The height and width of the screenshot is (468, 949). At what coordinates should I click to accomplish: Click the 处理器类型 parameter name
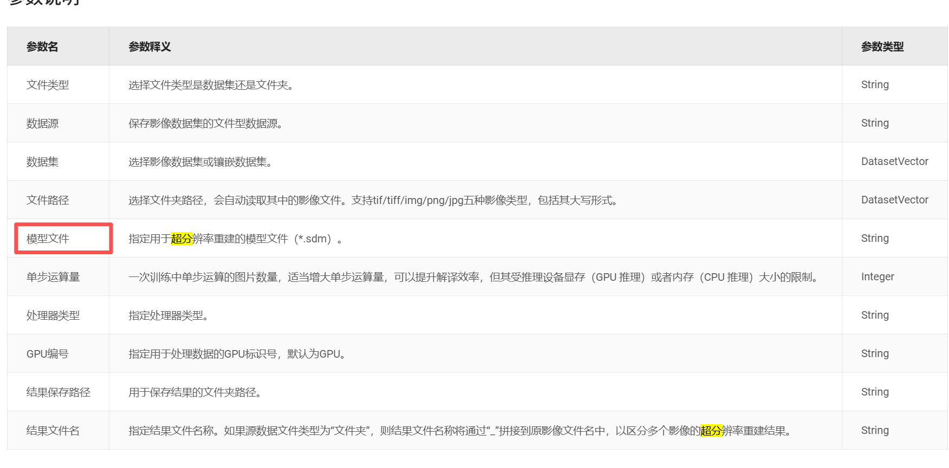(53, 315)
